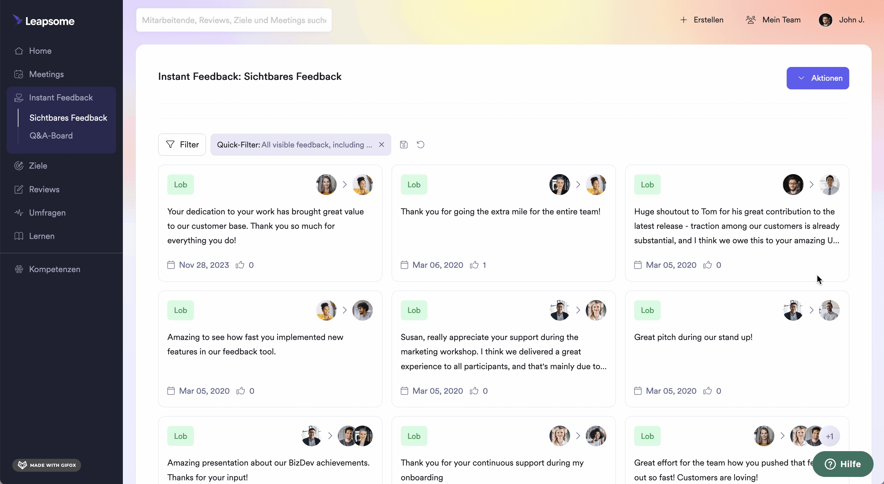The height and width of the screenshot is (484, 884).
Task: Click John J.'s avatar picture
Action: [825, 20]
